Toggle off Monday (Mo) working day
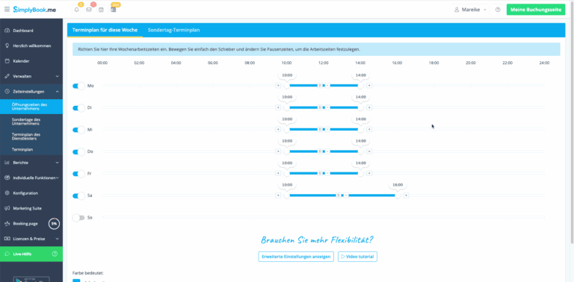 78,86
